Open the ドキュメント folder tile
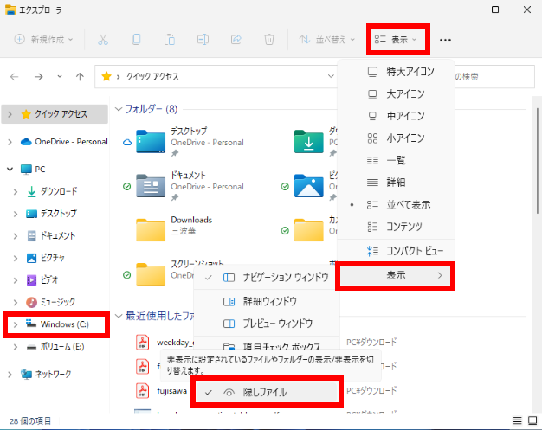This screenshot has width=542, height=430. (x=190, y=186)
